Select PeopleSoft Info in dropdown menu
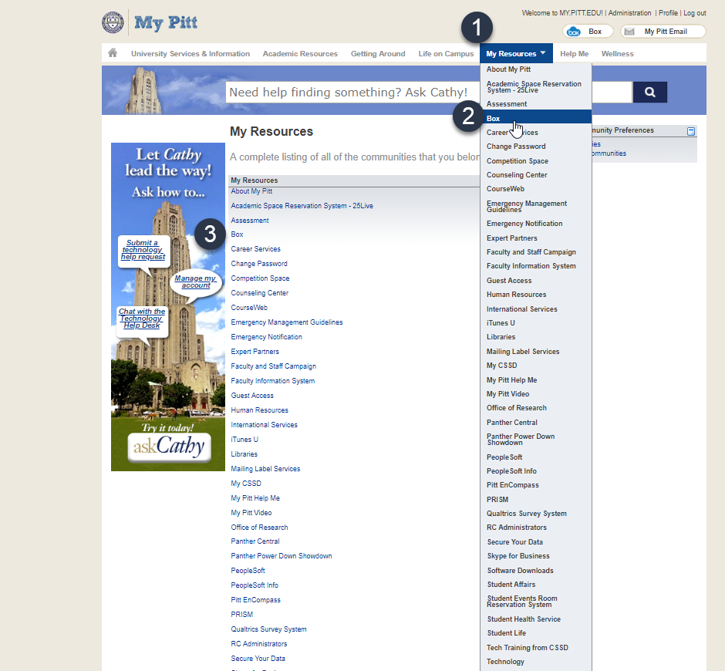This screenshot has height=671, width=725. 511,470
